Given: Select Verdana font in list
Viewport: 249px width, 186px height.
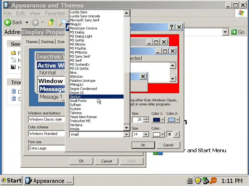Looking at the screenshot, I should click(x=96, y=125).
